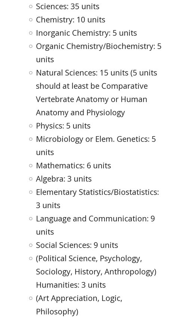Viewport: 177px width, 326px height.
Task: Select the 'Mathematics: 6 units' item
Action: 73,166
